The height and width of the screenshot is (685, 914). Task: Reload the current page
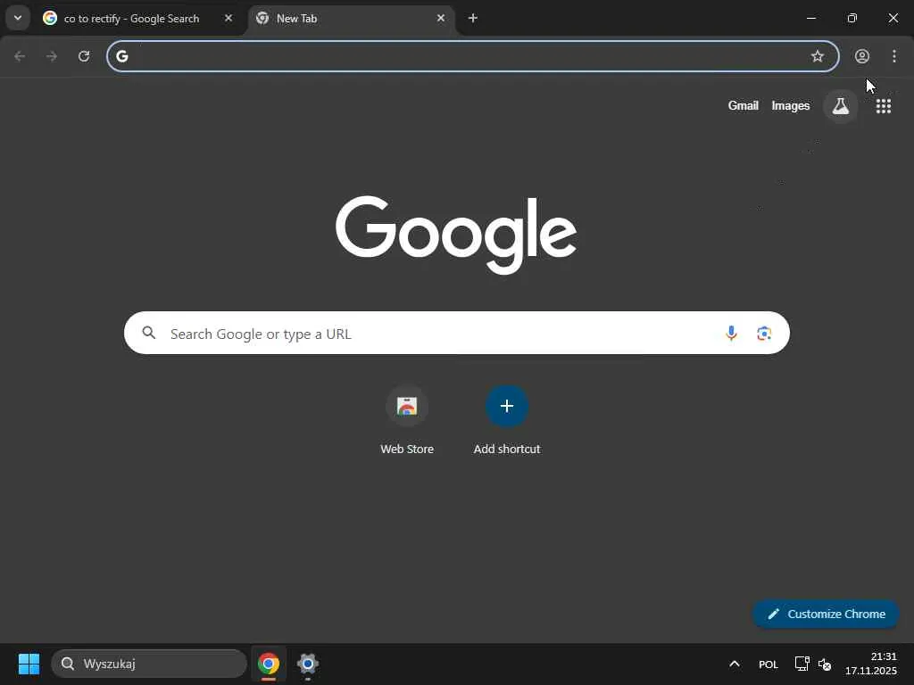coord(84,56)
